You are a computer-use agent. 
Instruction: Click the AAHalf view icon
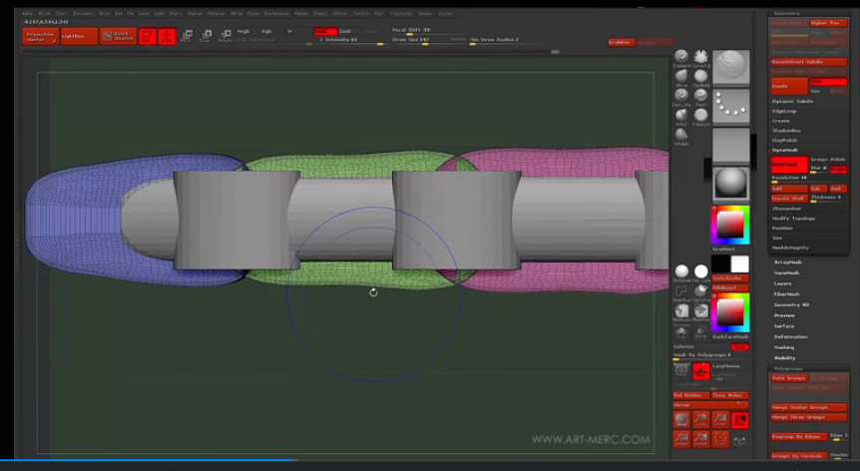point(701,439)
